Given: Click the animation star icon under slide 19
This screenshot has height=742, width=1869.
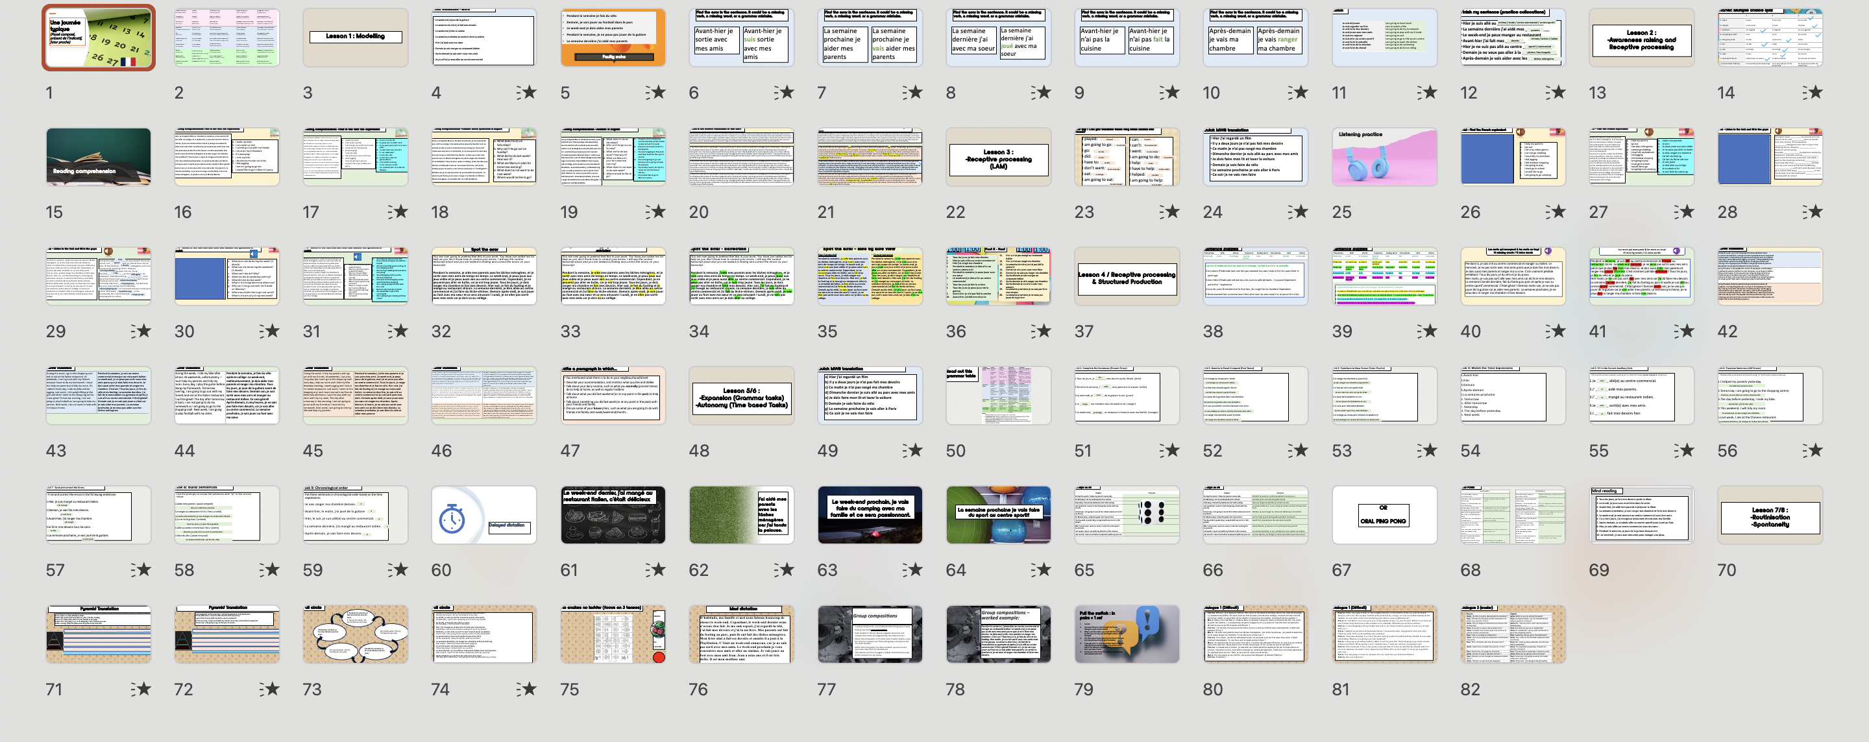Looking at the screenshot, I should click(x=654, y=211).
